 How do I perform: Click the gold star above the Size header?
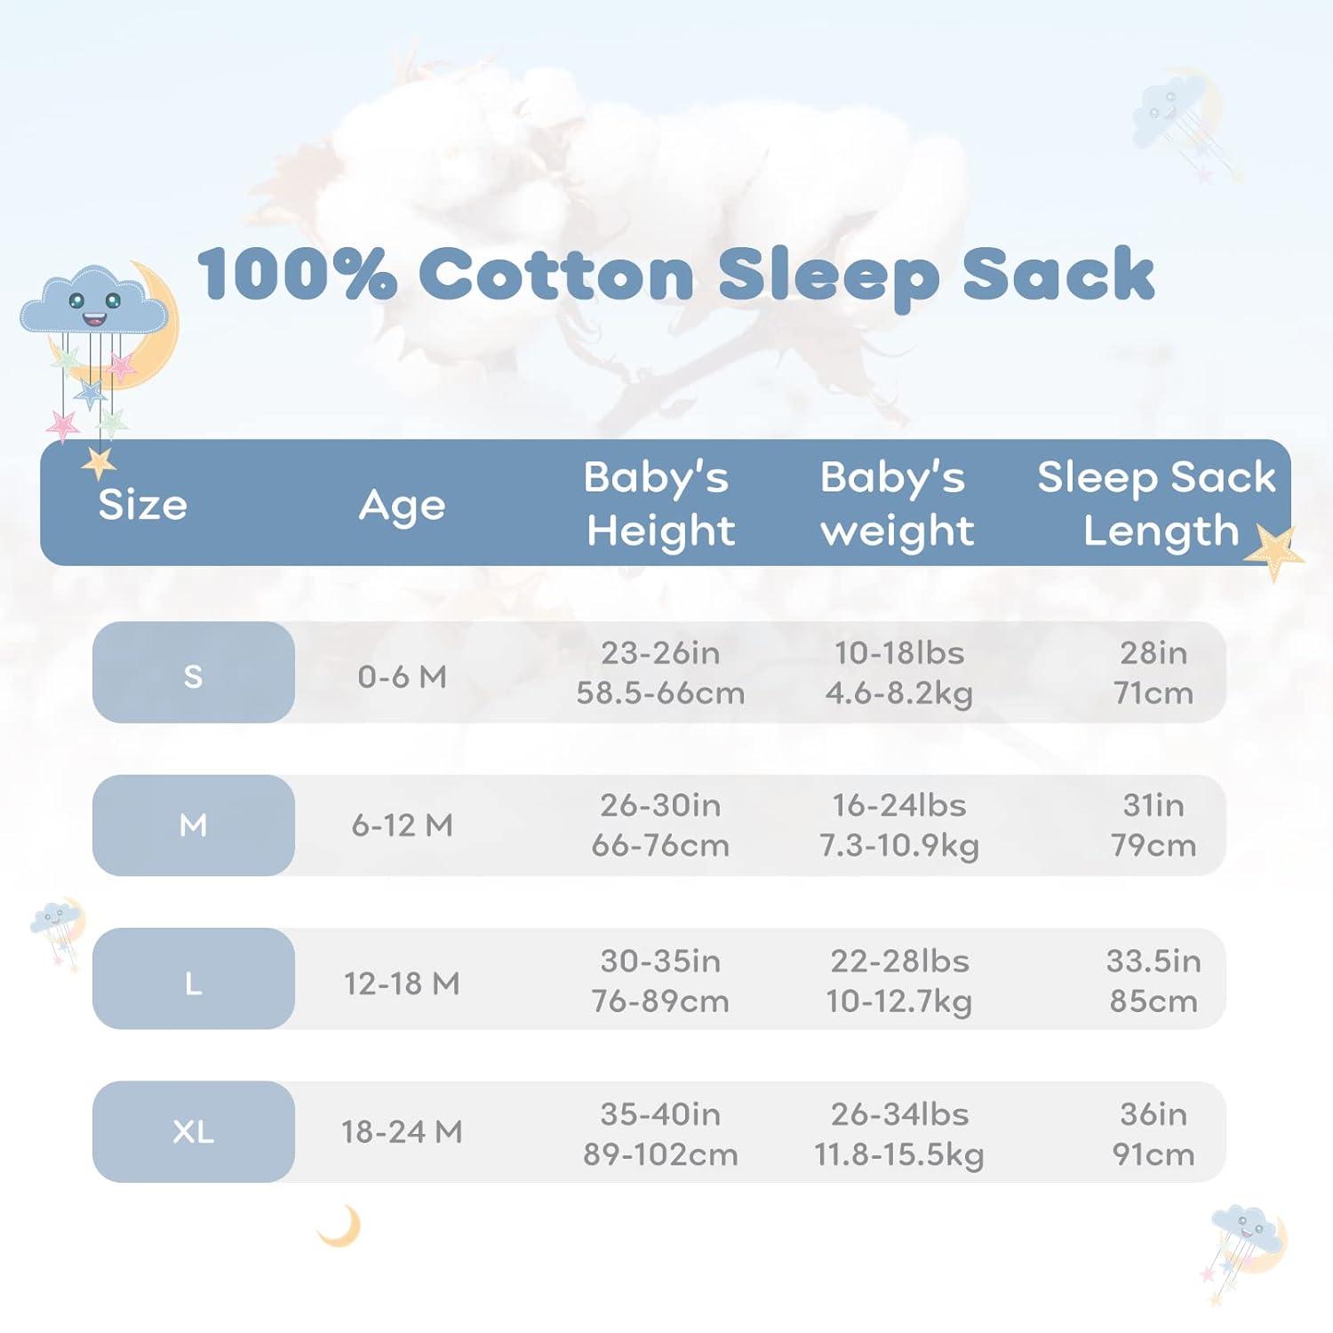click(x=98, y=462)
